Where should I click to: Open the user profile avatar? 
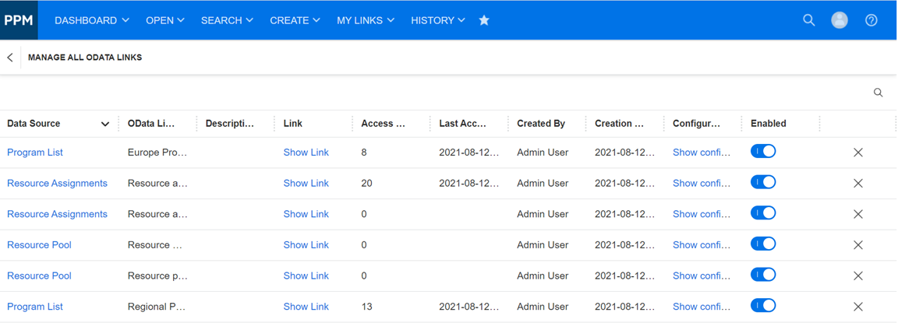point(840,20)
